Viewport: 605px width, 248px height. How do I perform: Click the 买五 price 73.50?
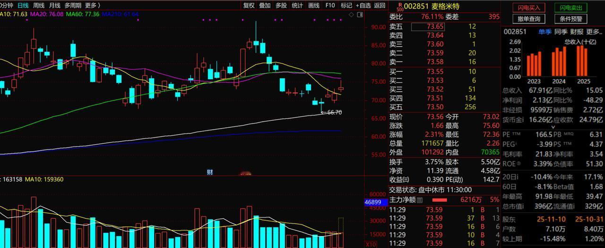pos(435,107)
